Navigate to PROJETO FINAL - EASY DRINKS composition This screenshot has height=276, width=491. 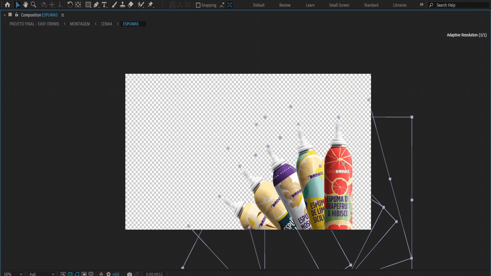pyautogui.click(x=34, y=24)
